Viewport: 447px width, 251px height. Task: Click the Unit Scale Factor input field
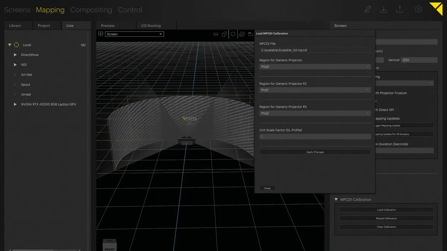point(315,137)
